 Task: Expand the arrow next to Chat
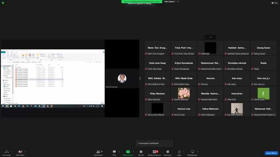[119, 152]
